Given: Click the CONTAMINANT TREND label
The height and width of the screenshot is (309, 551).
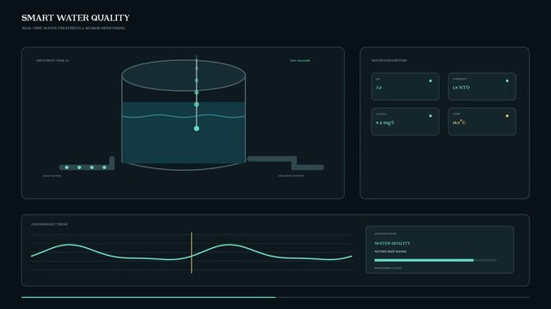Looking at the screenshot, I should click(x=50, y=224).
